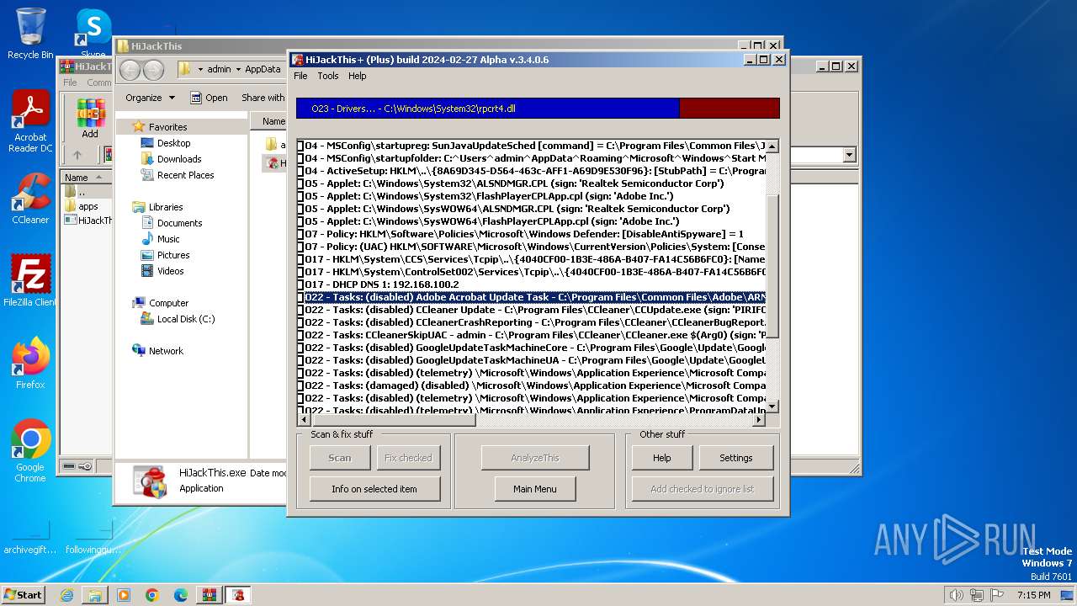
Task: Check O22 CCleanerSkipUAC task entry
Action: tap(301, 335)
